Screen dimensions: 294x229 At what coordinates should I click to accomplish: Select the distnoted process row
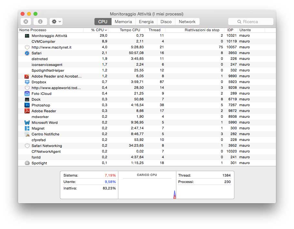coord(147,59)
